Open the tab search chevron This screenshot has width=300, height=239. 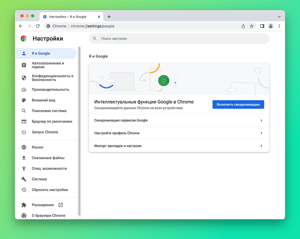point(279,17)
